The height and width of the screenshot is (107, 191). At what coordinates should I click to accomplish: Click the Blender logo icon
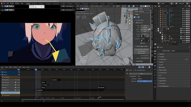click(2, 4)
